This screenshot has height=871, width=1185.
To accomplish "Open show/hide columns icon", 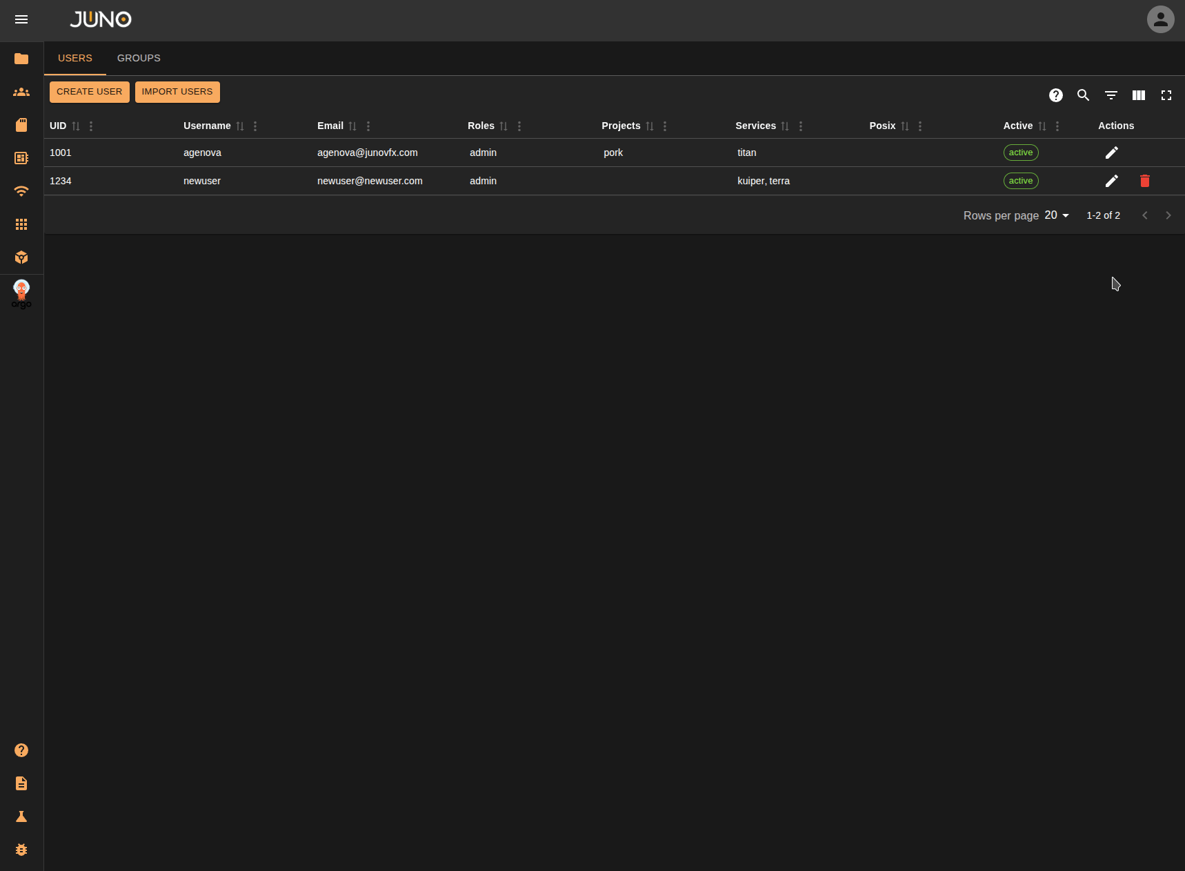I will click(x=1138, y=95).
